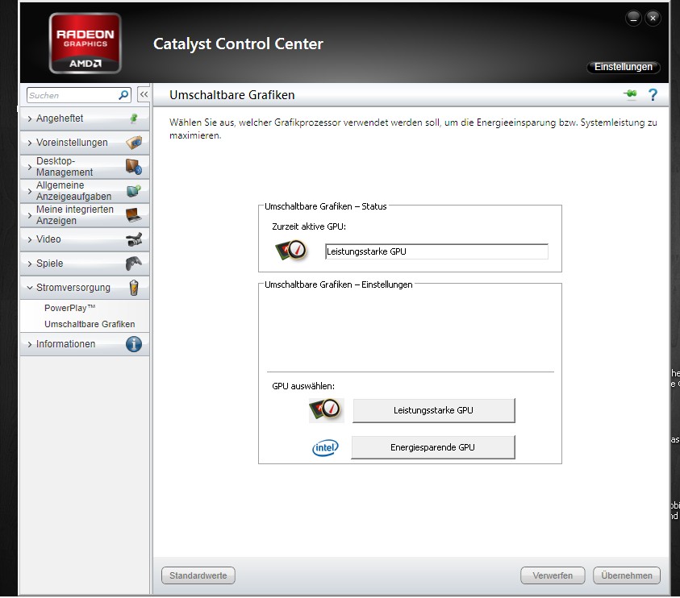Open the PowerPlay page
This screenshot has height=598, width=680.
69,308
